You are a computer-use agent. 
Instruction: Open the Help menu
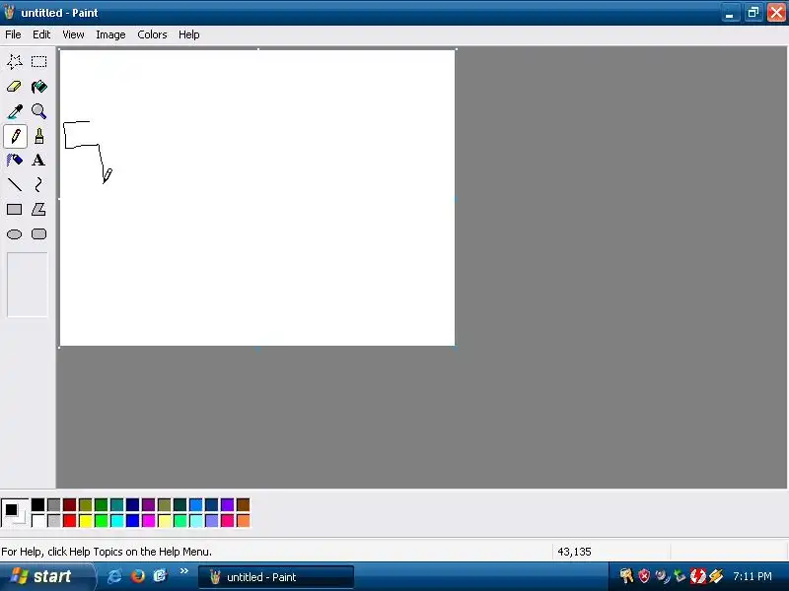tap(189, 34)
